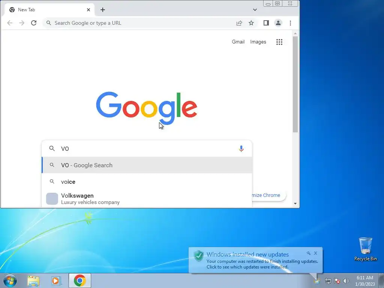Open Action Center flag icon
The image size is (384, 288).
click(337, 281)
